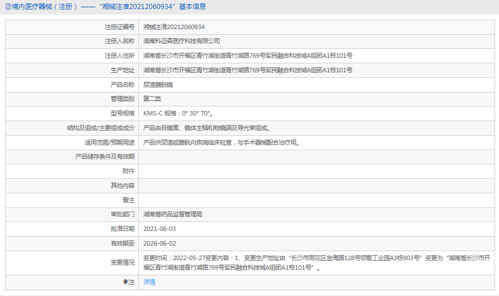Click the 变更情况 change details text
The width and height of the screenshot is (499, 296).
pyautogui.click(x=316, y=262)
